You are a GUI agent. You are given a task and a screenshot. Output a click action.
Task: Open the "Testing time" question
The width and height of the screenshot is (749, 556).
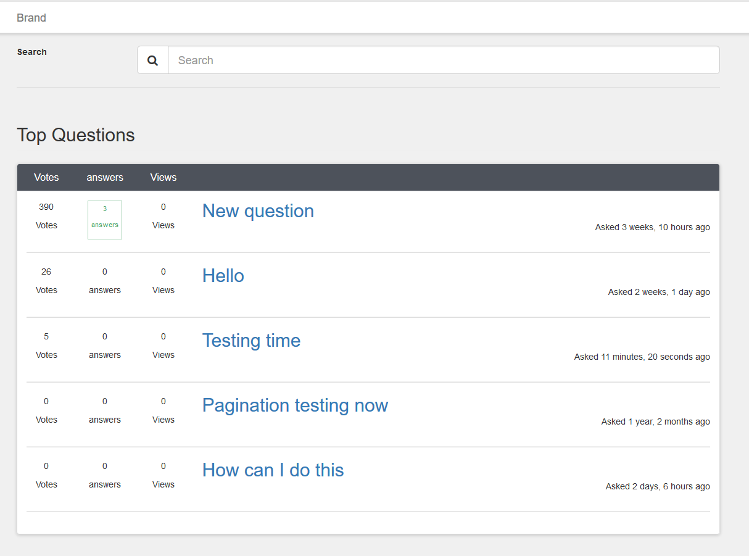coord(251,341)
